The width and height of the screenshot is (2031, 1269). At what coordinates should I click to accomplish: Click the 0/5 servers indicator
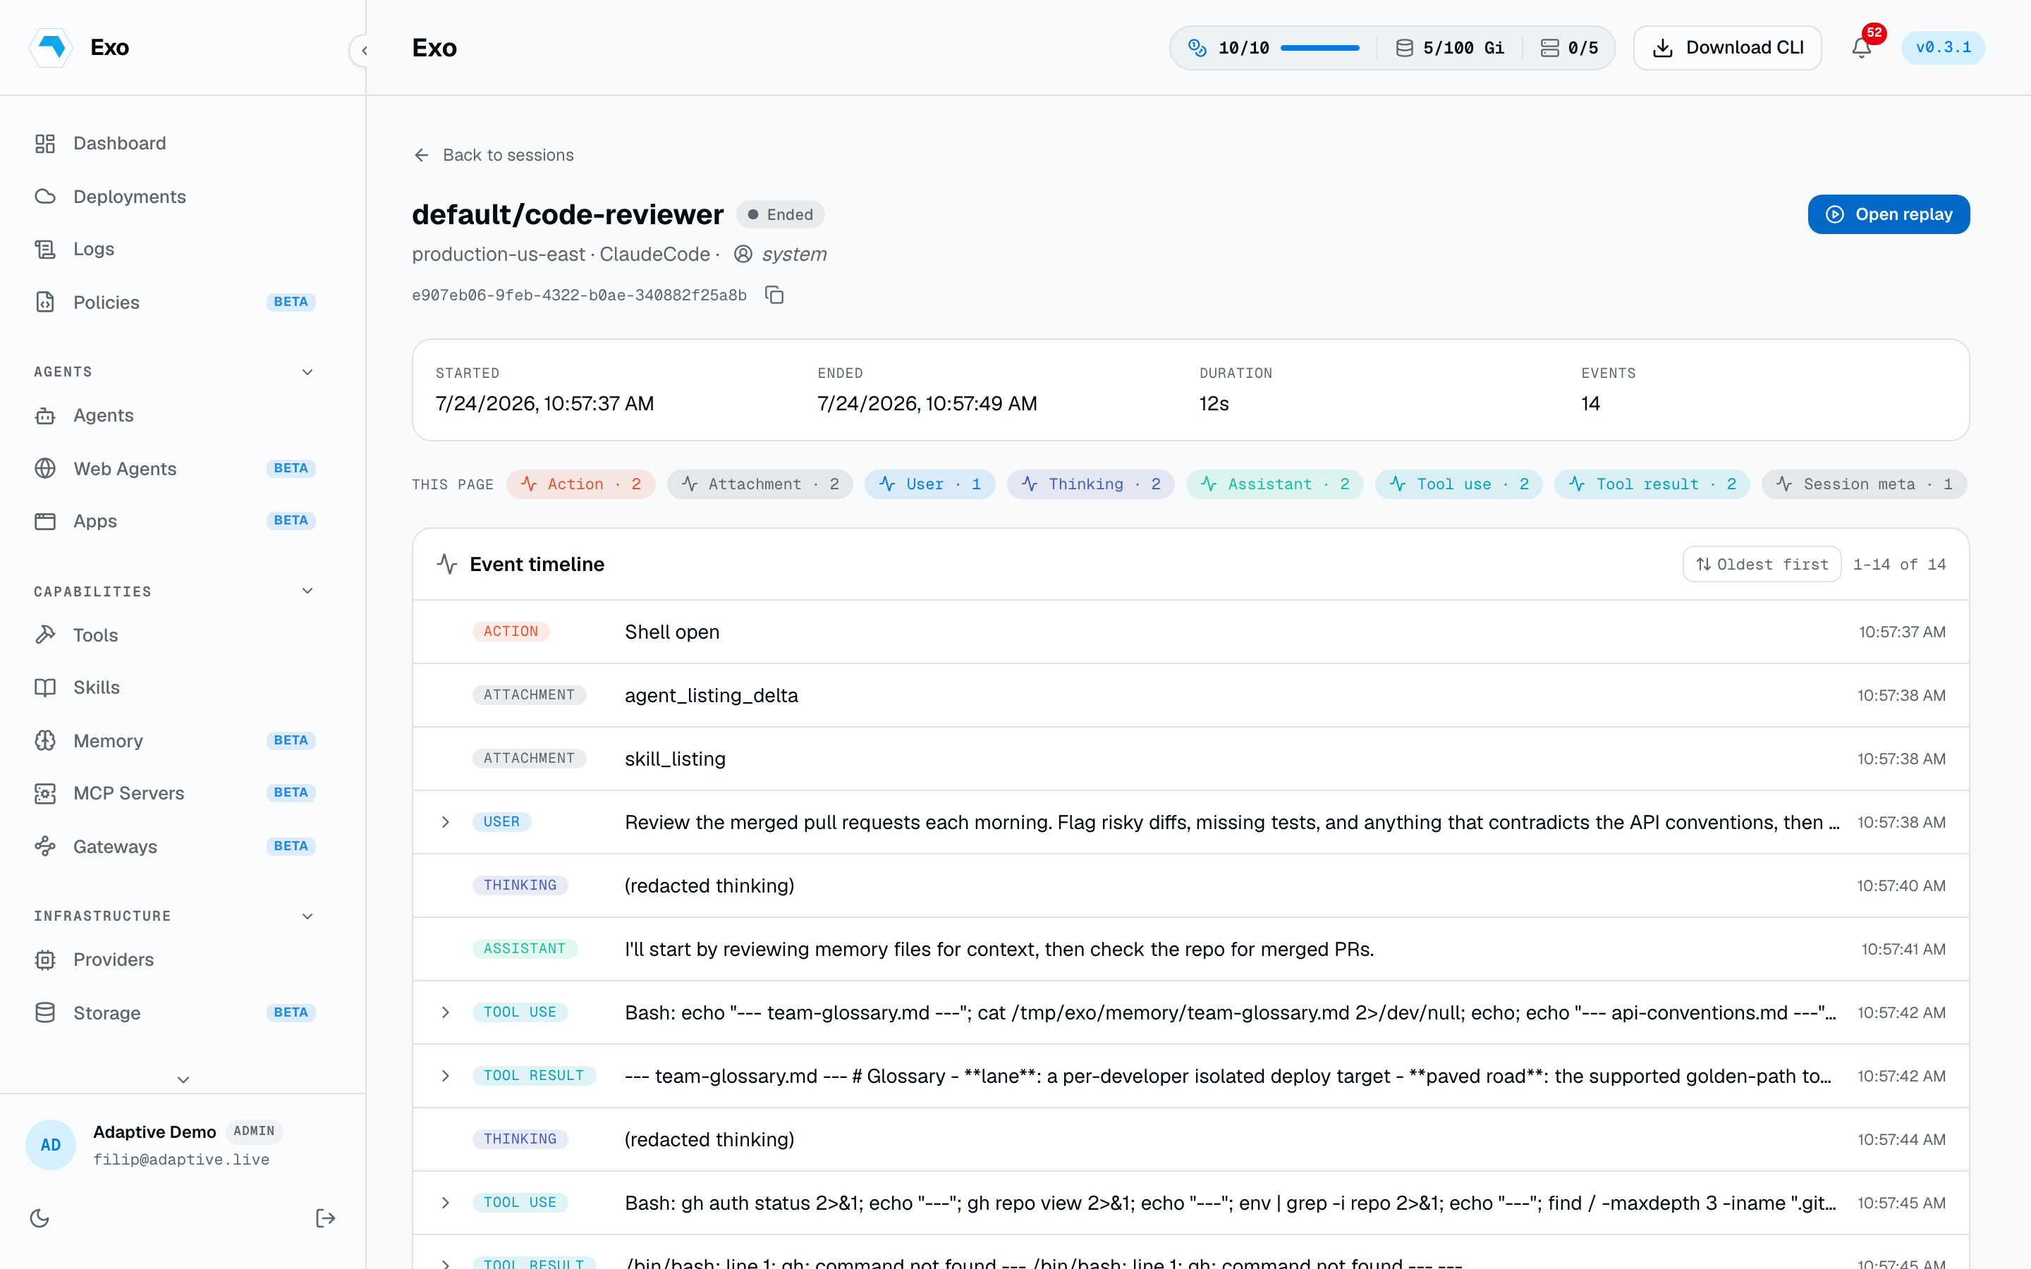[x=1568, y=48]
